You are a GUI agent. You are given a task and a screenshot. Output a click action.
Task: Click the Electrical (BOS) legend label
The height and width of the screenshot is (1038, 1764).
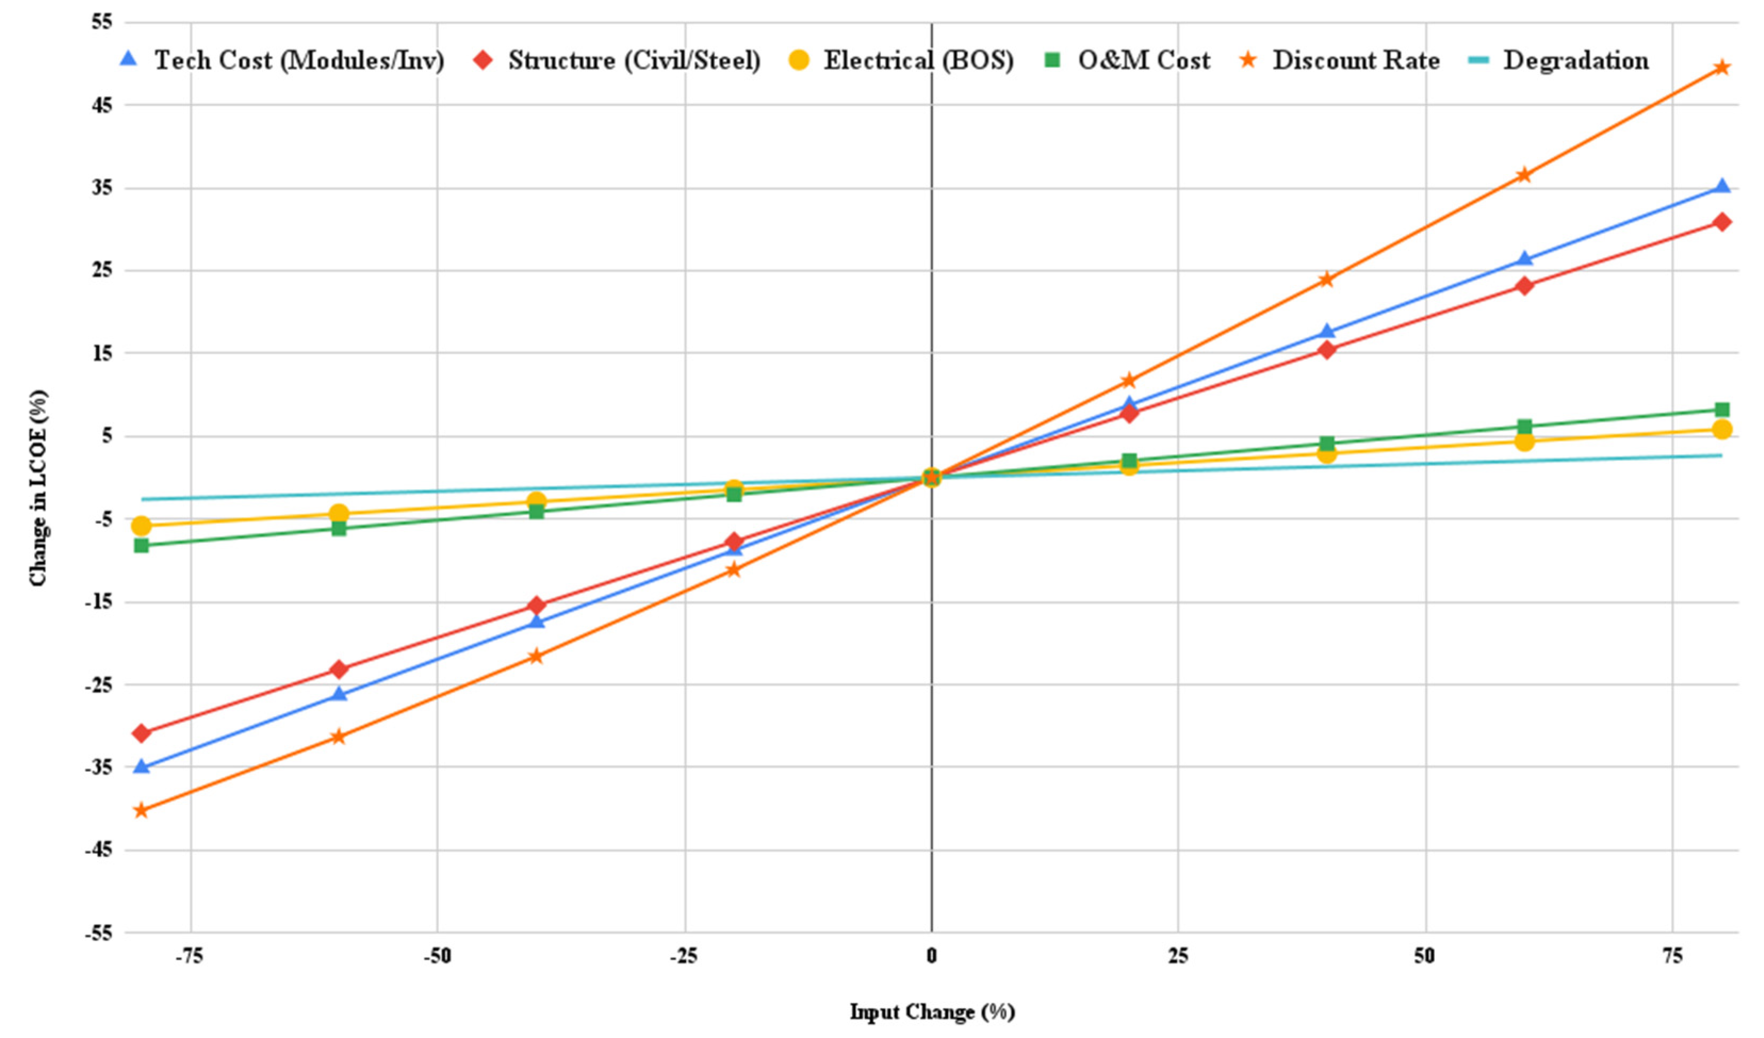[918, 61]
